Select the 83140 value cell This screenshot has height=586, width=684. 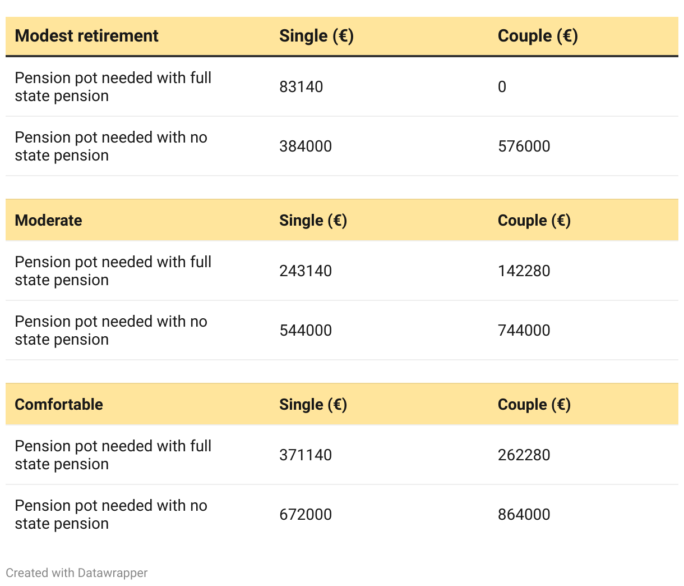pos(301,87)
